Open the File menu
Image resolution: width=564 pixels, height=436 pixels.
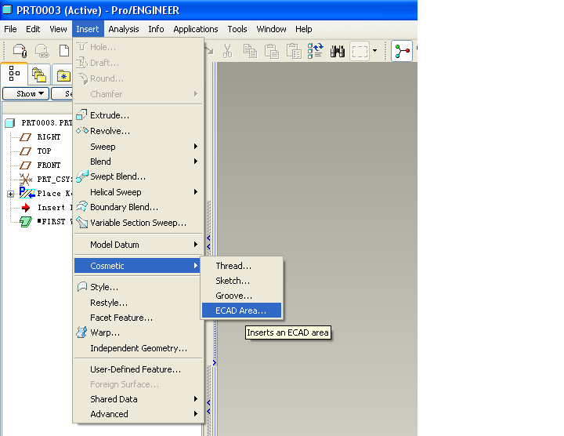10,29
